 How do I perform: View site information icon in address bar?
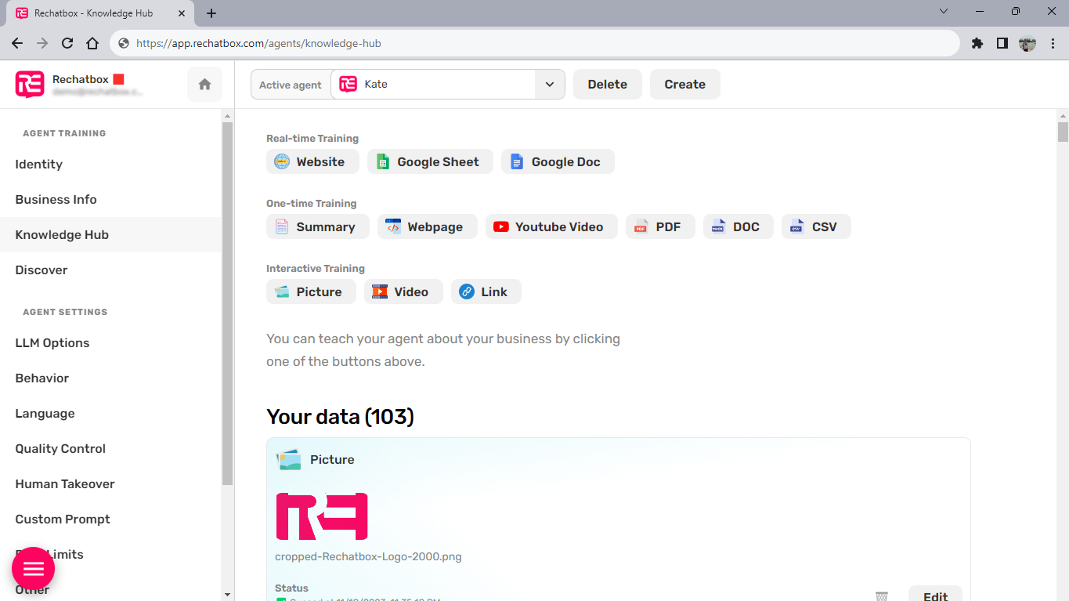(x=124, y=43)
